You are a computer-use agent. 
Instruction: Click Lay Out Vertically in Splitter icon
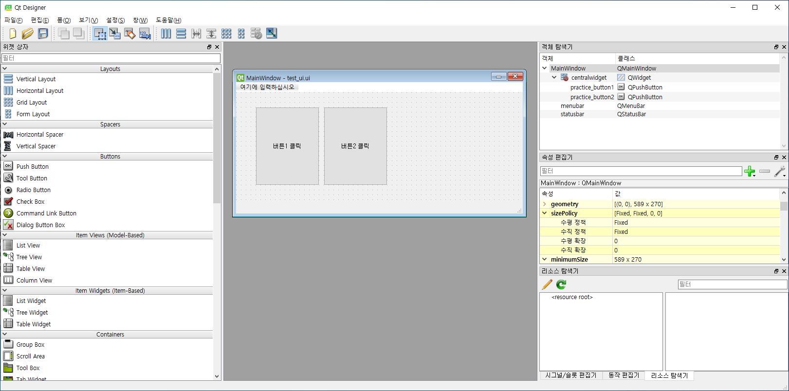tap(211, 34)
